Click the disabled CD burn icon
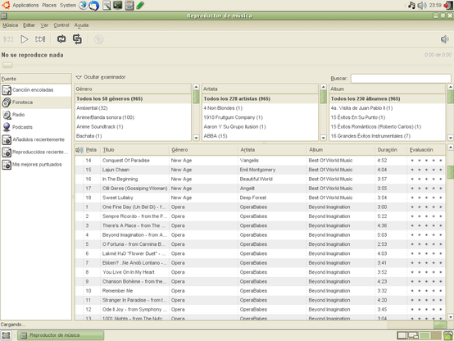This screenshot has width=454, height=341. click(x=98, y=39)
